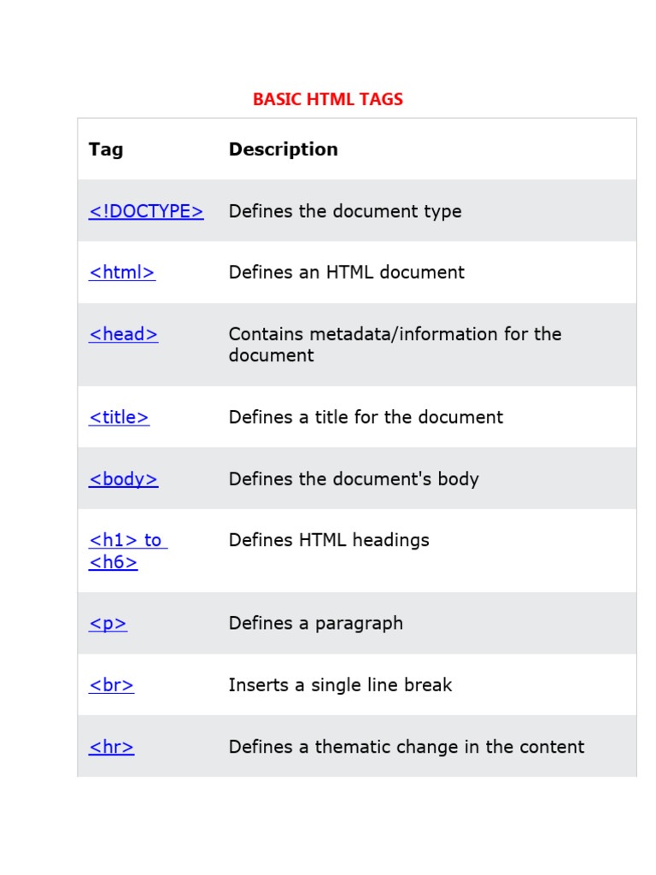Click 'Defines an HTML document' description
This screenshot has height=875, width=656.
coord(347,273)
